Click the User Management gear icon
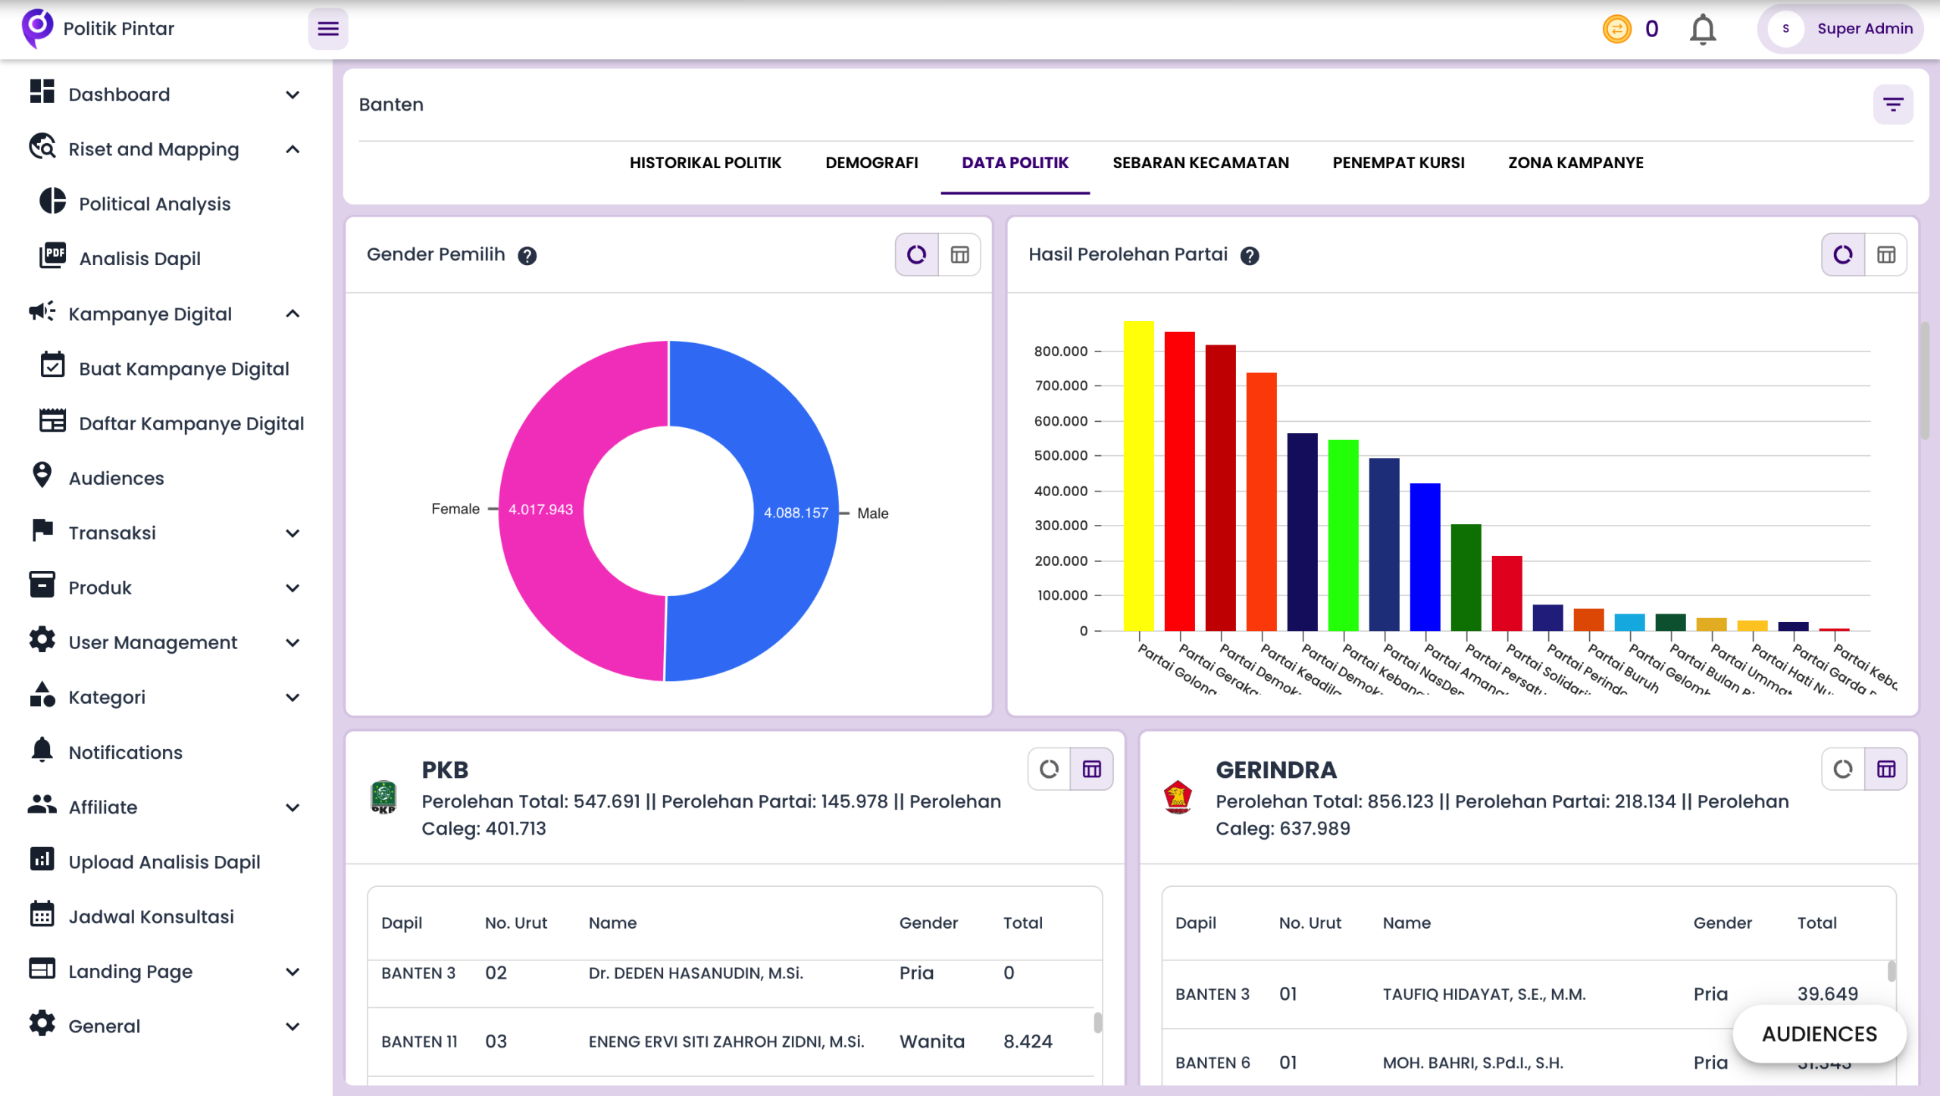1940x1096 pixels. [42, 639]
